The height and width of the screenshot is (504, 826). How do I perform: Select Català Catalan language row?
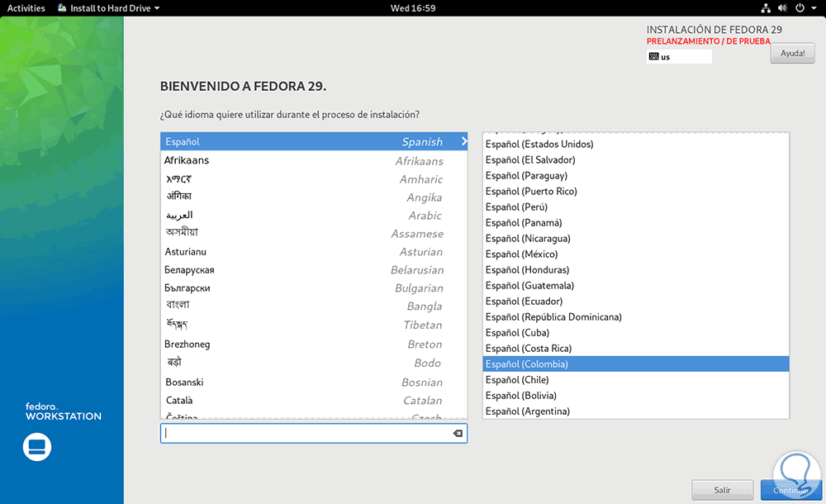(x=314, y=400)
